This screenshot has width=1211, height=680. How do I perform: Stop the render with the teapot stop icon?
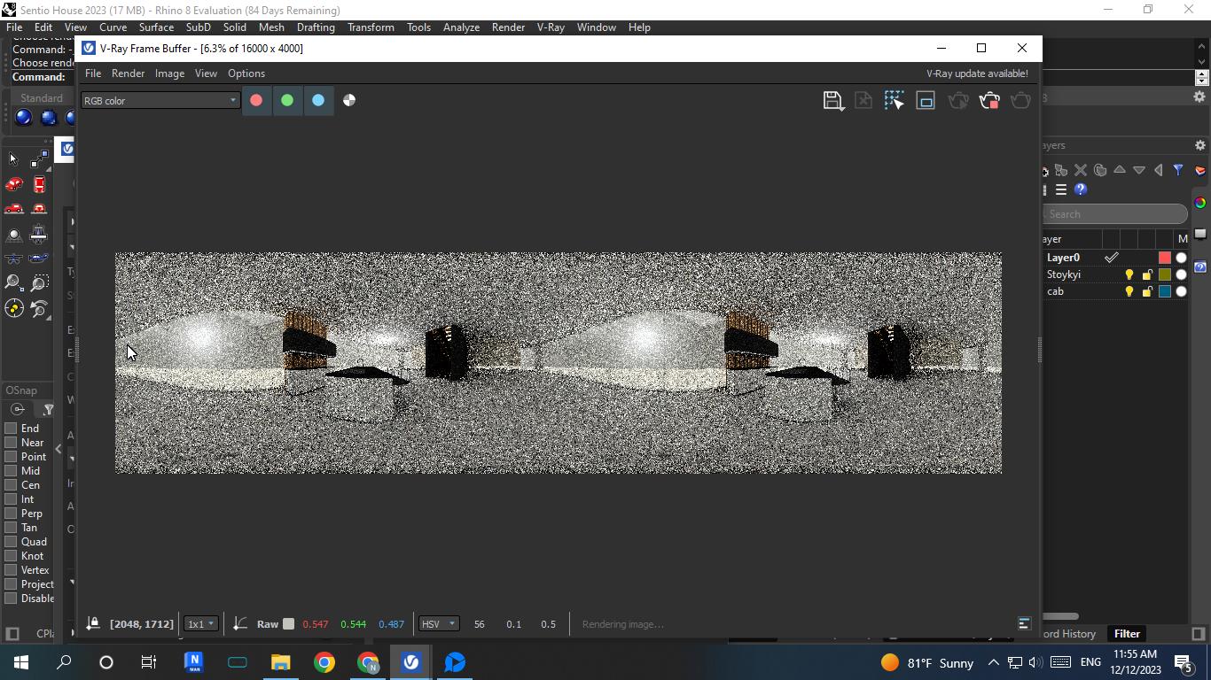tap(989, 100)
